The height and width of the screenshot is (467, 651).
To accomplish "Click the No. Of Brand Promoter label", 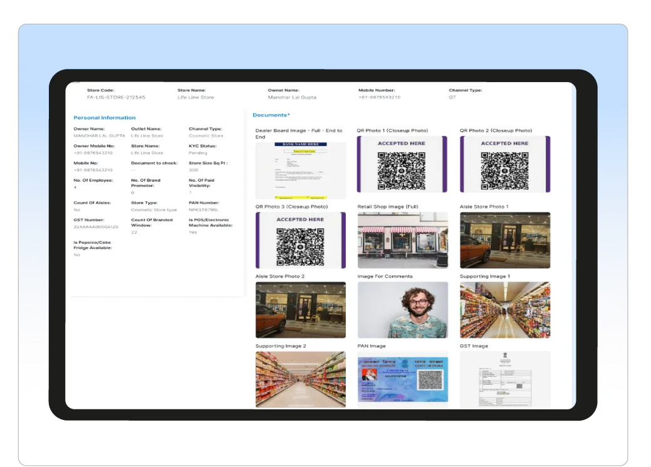I will click(x=146, y=183).
